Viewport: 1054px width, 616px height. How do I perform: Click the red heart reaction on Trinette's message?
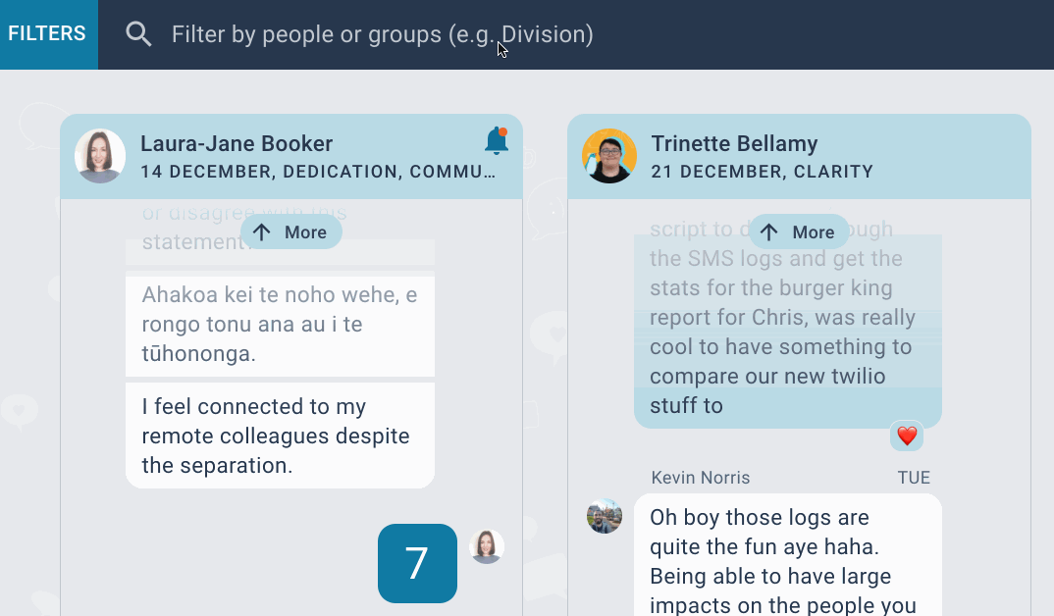(907, 436)
